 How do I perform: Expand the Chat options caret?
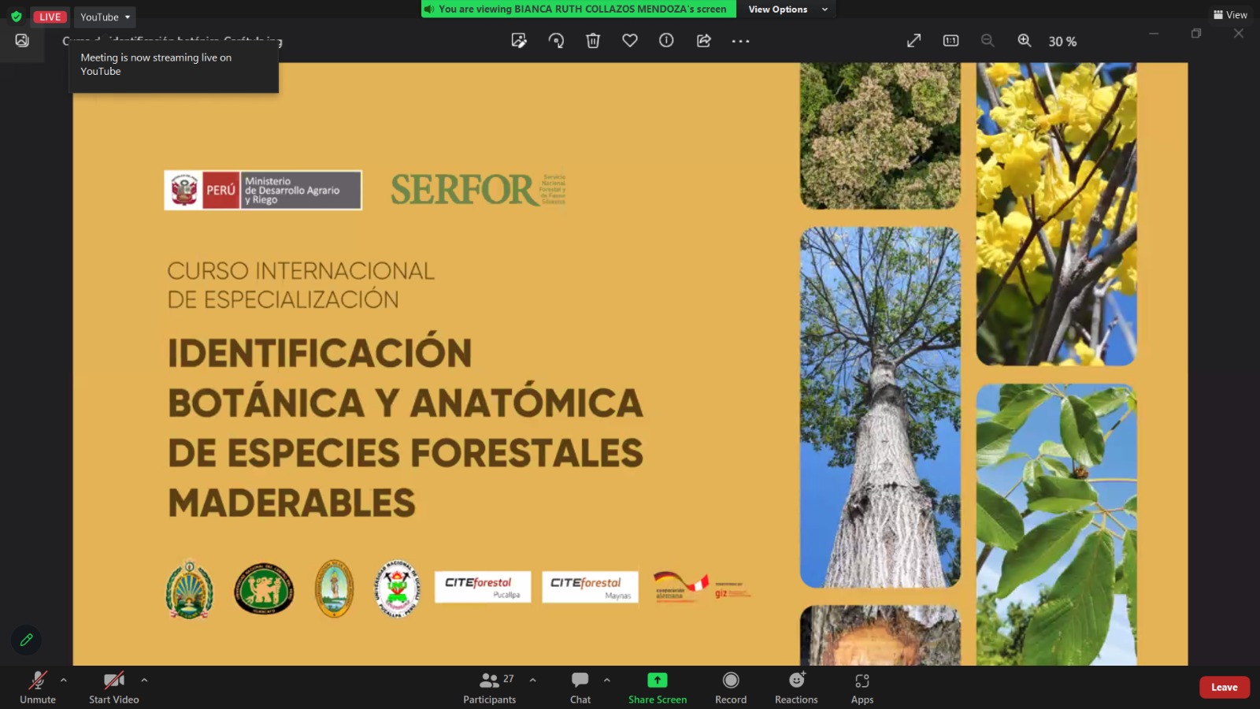click(606, 680)
